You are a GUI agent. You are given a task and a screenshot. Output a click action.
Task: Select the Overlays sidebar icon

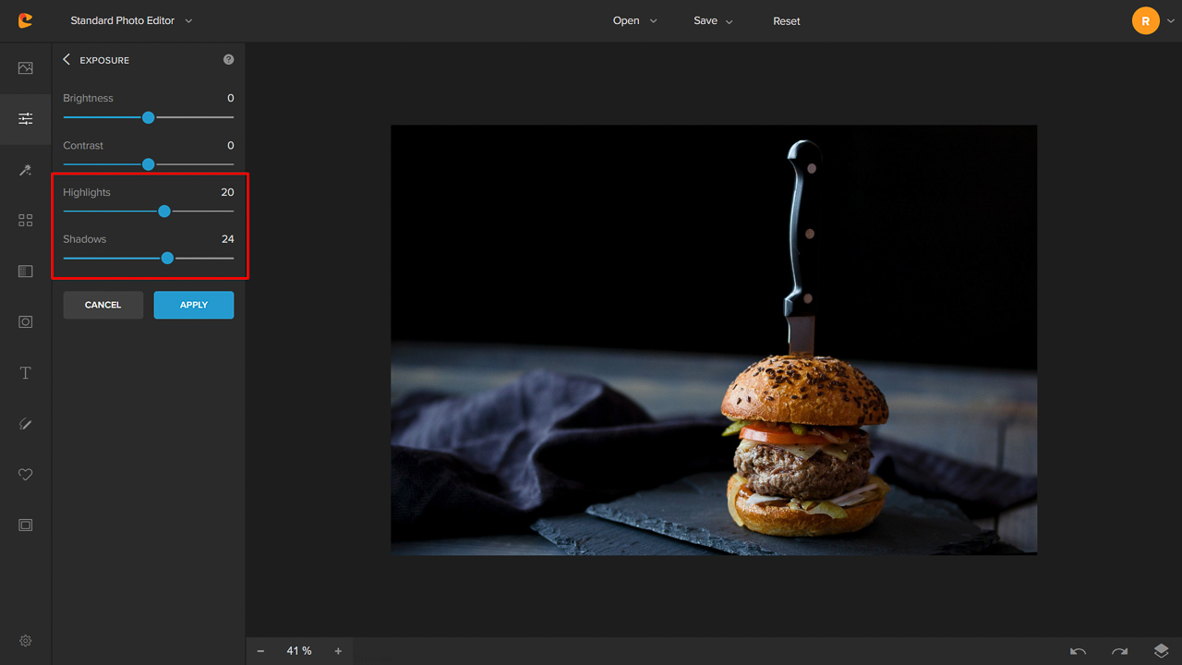tap(25, 271)
